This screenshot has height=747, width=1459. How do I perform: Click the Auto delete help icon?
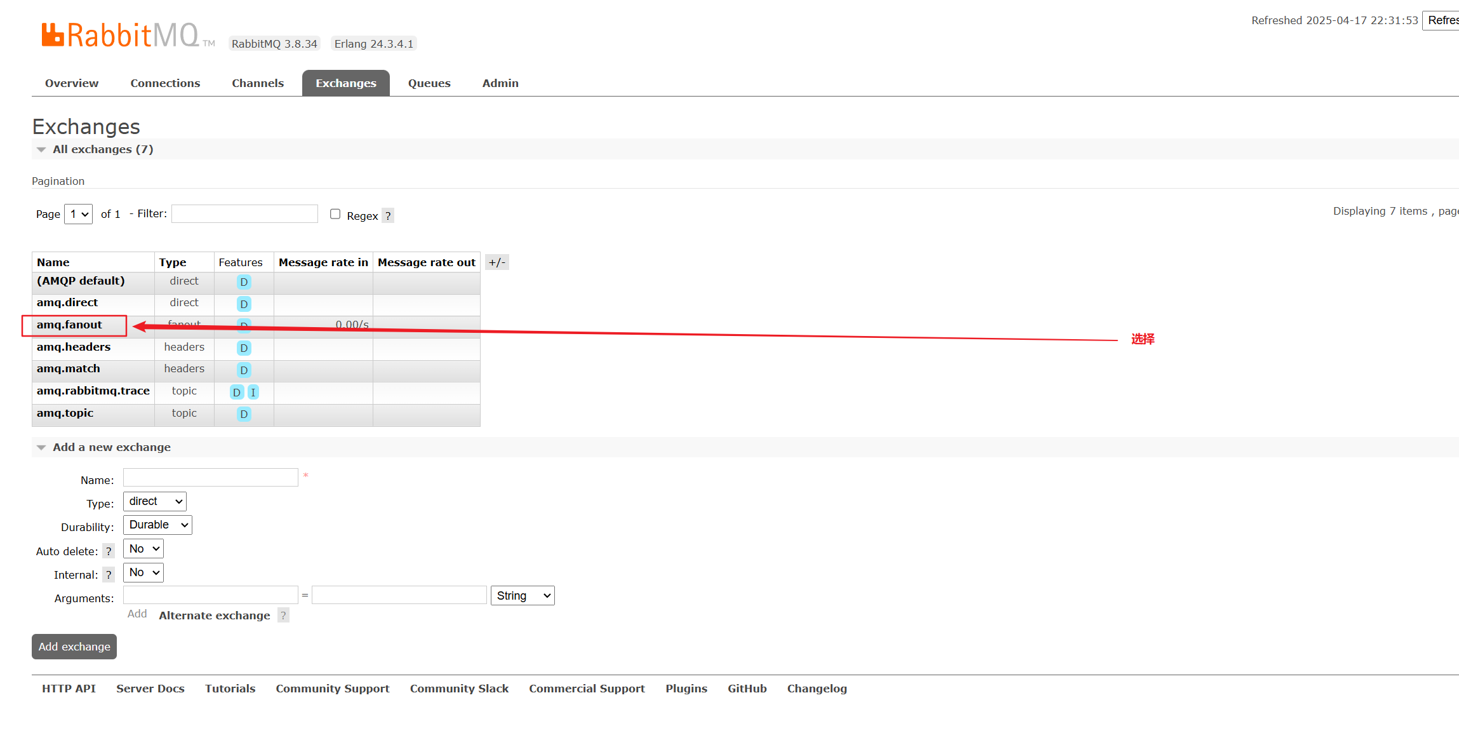(109, 551)
